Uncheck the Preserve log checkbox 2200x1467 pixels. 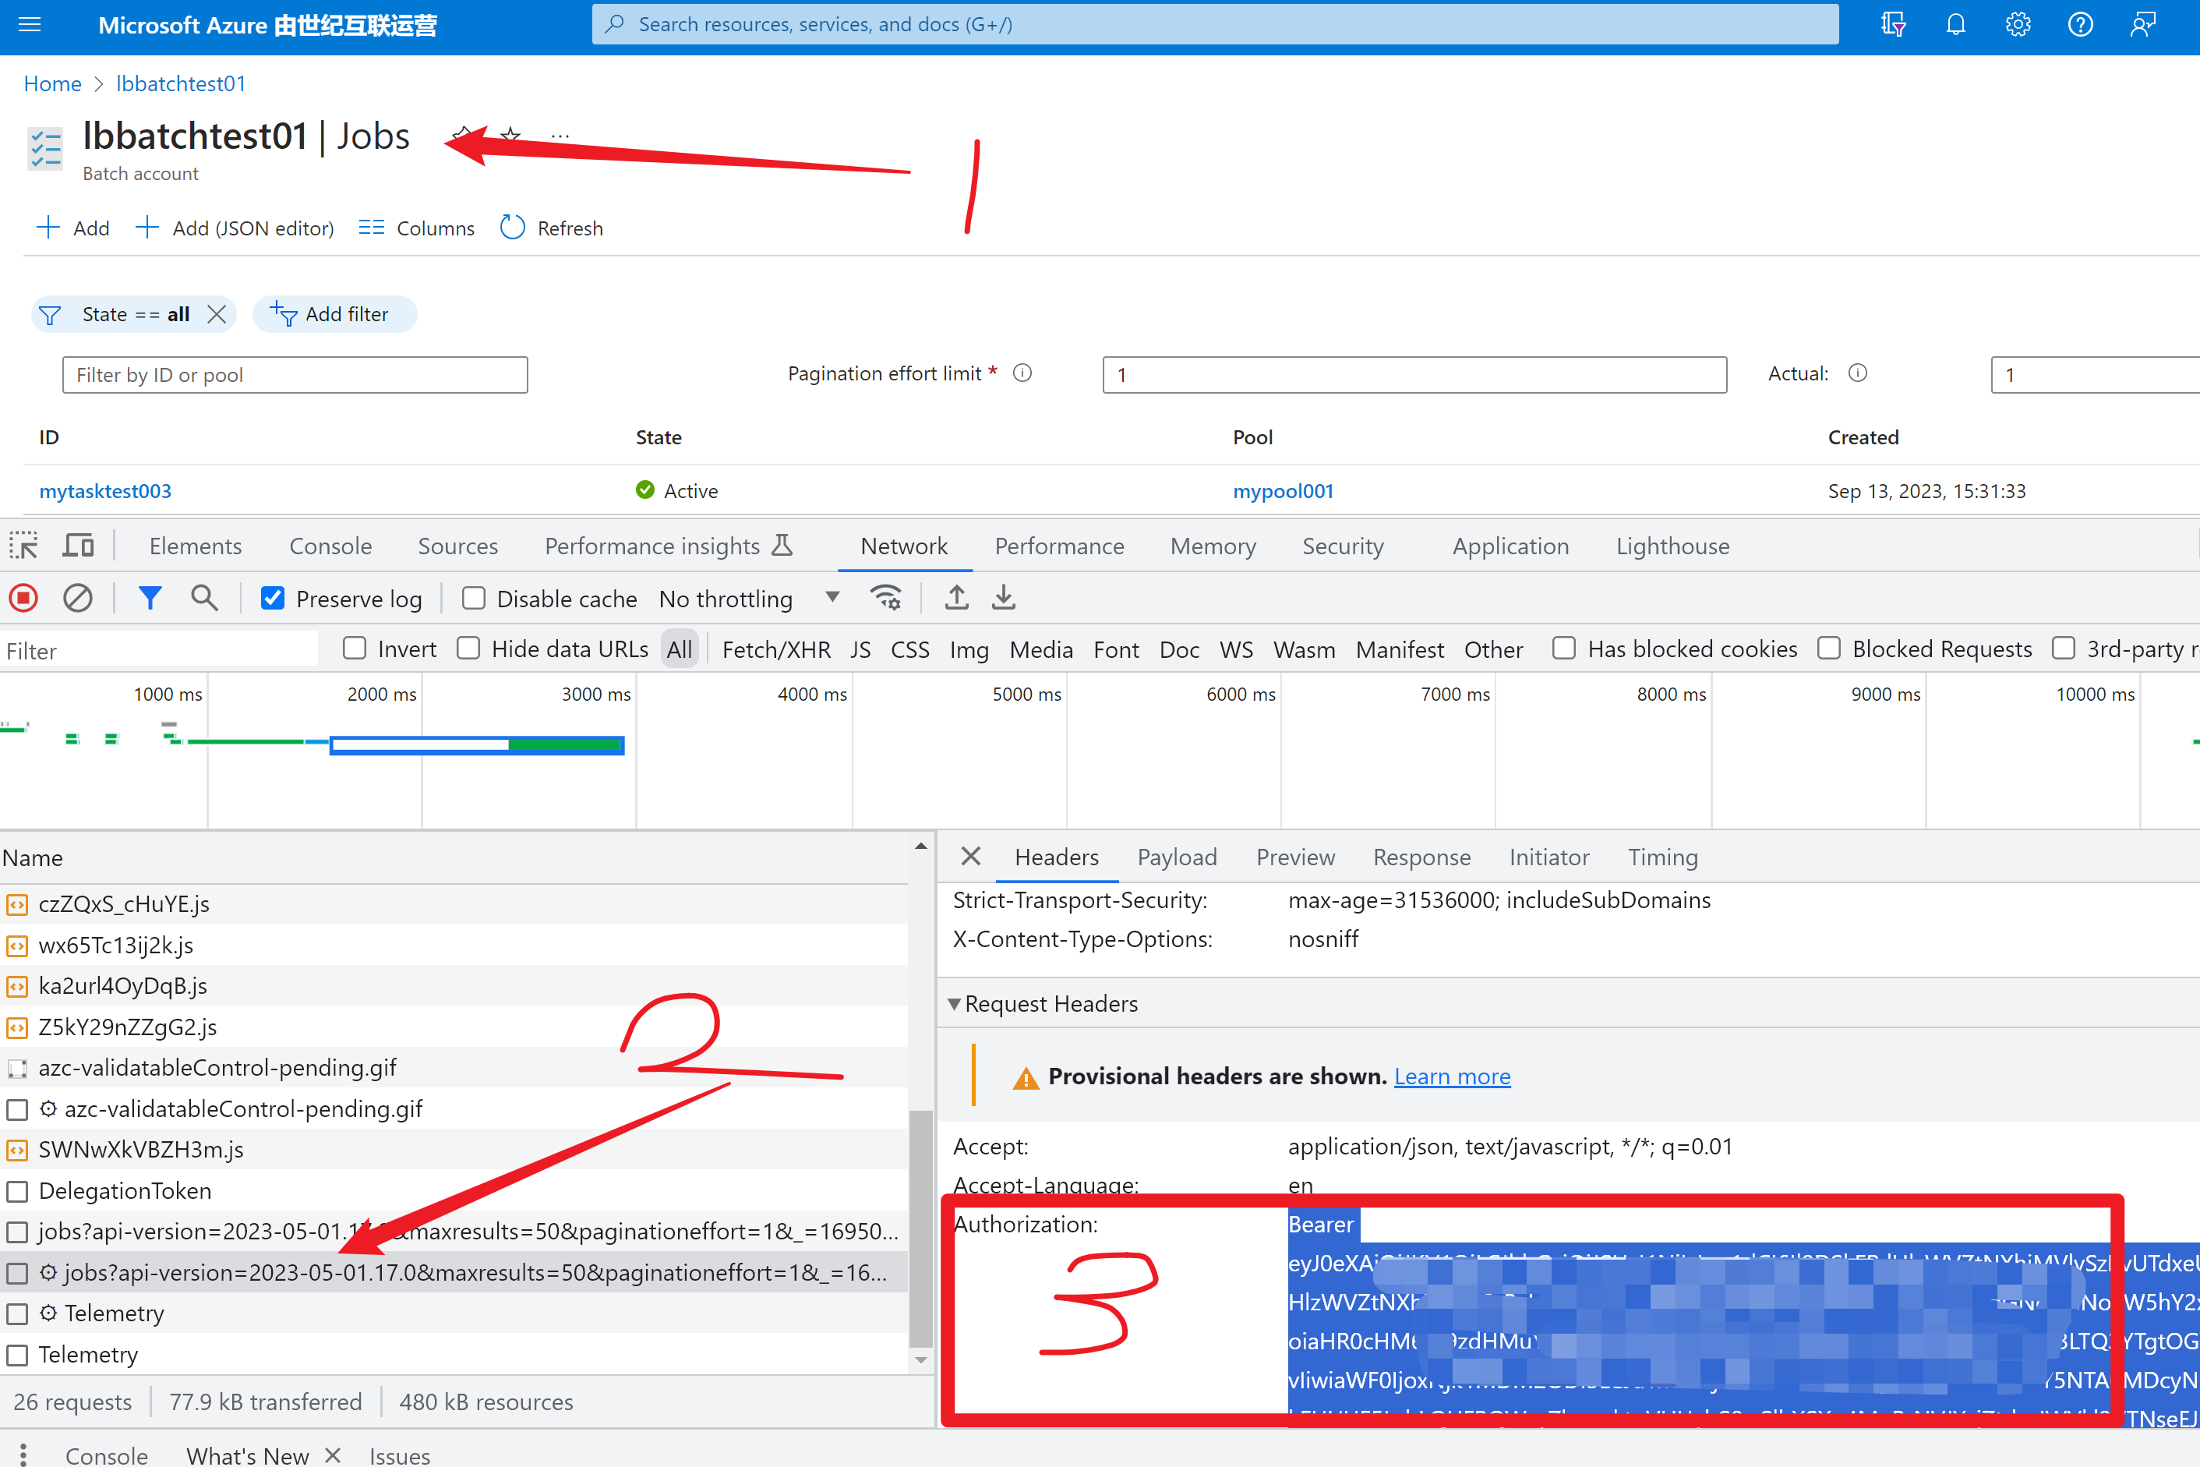(272, 599)
